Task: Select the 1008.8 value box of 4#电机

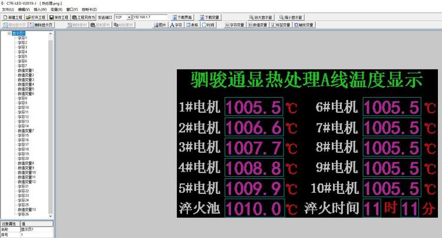Action: pos(253,167)
